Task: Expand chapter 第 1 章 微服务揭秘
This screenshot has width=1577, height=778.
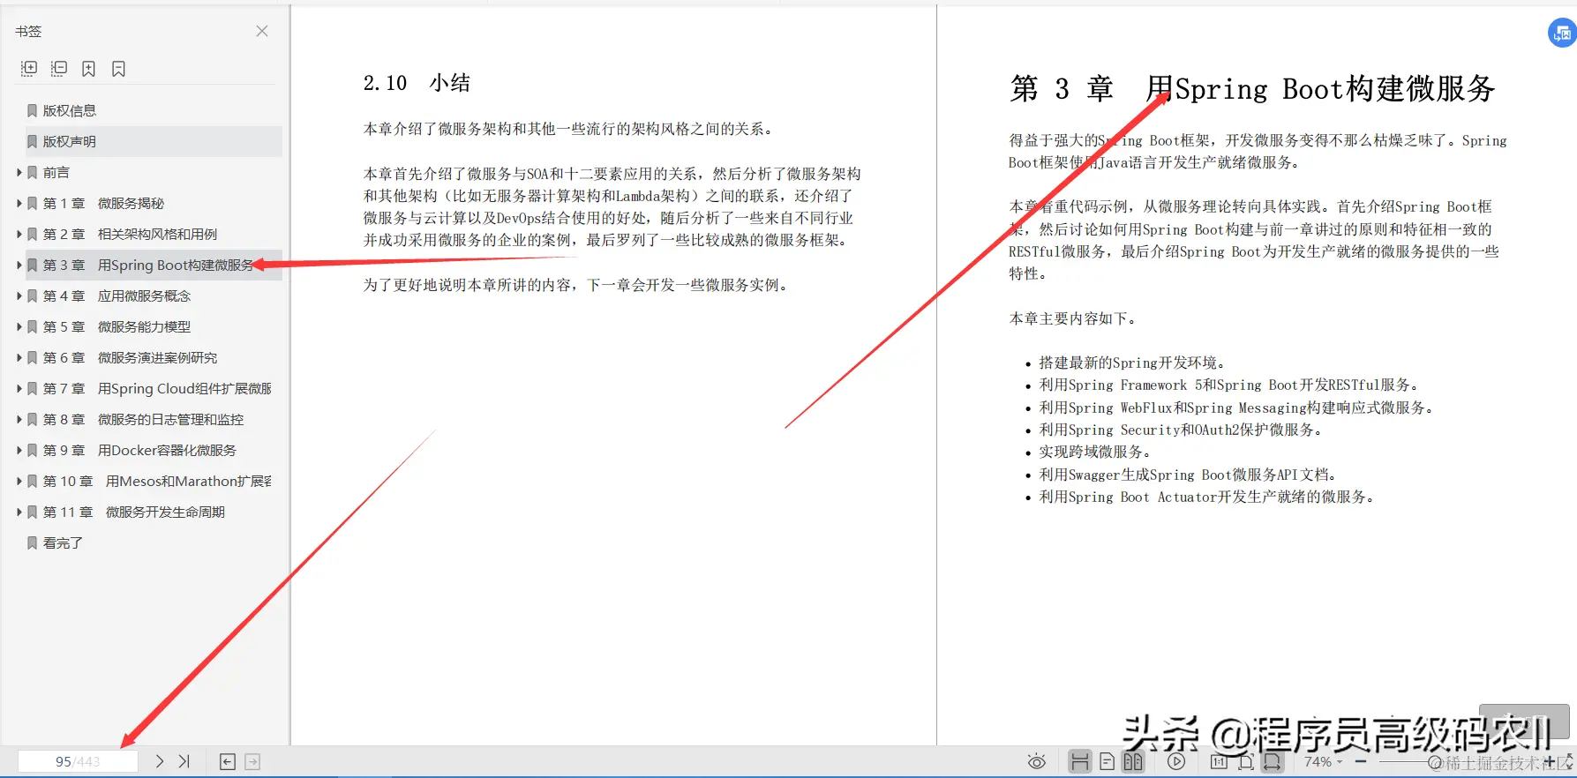Action: [19, 203]
